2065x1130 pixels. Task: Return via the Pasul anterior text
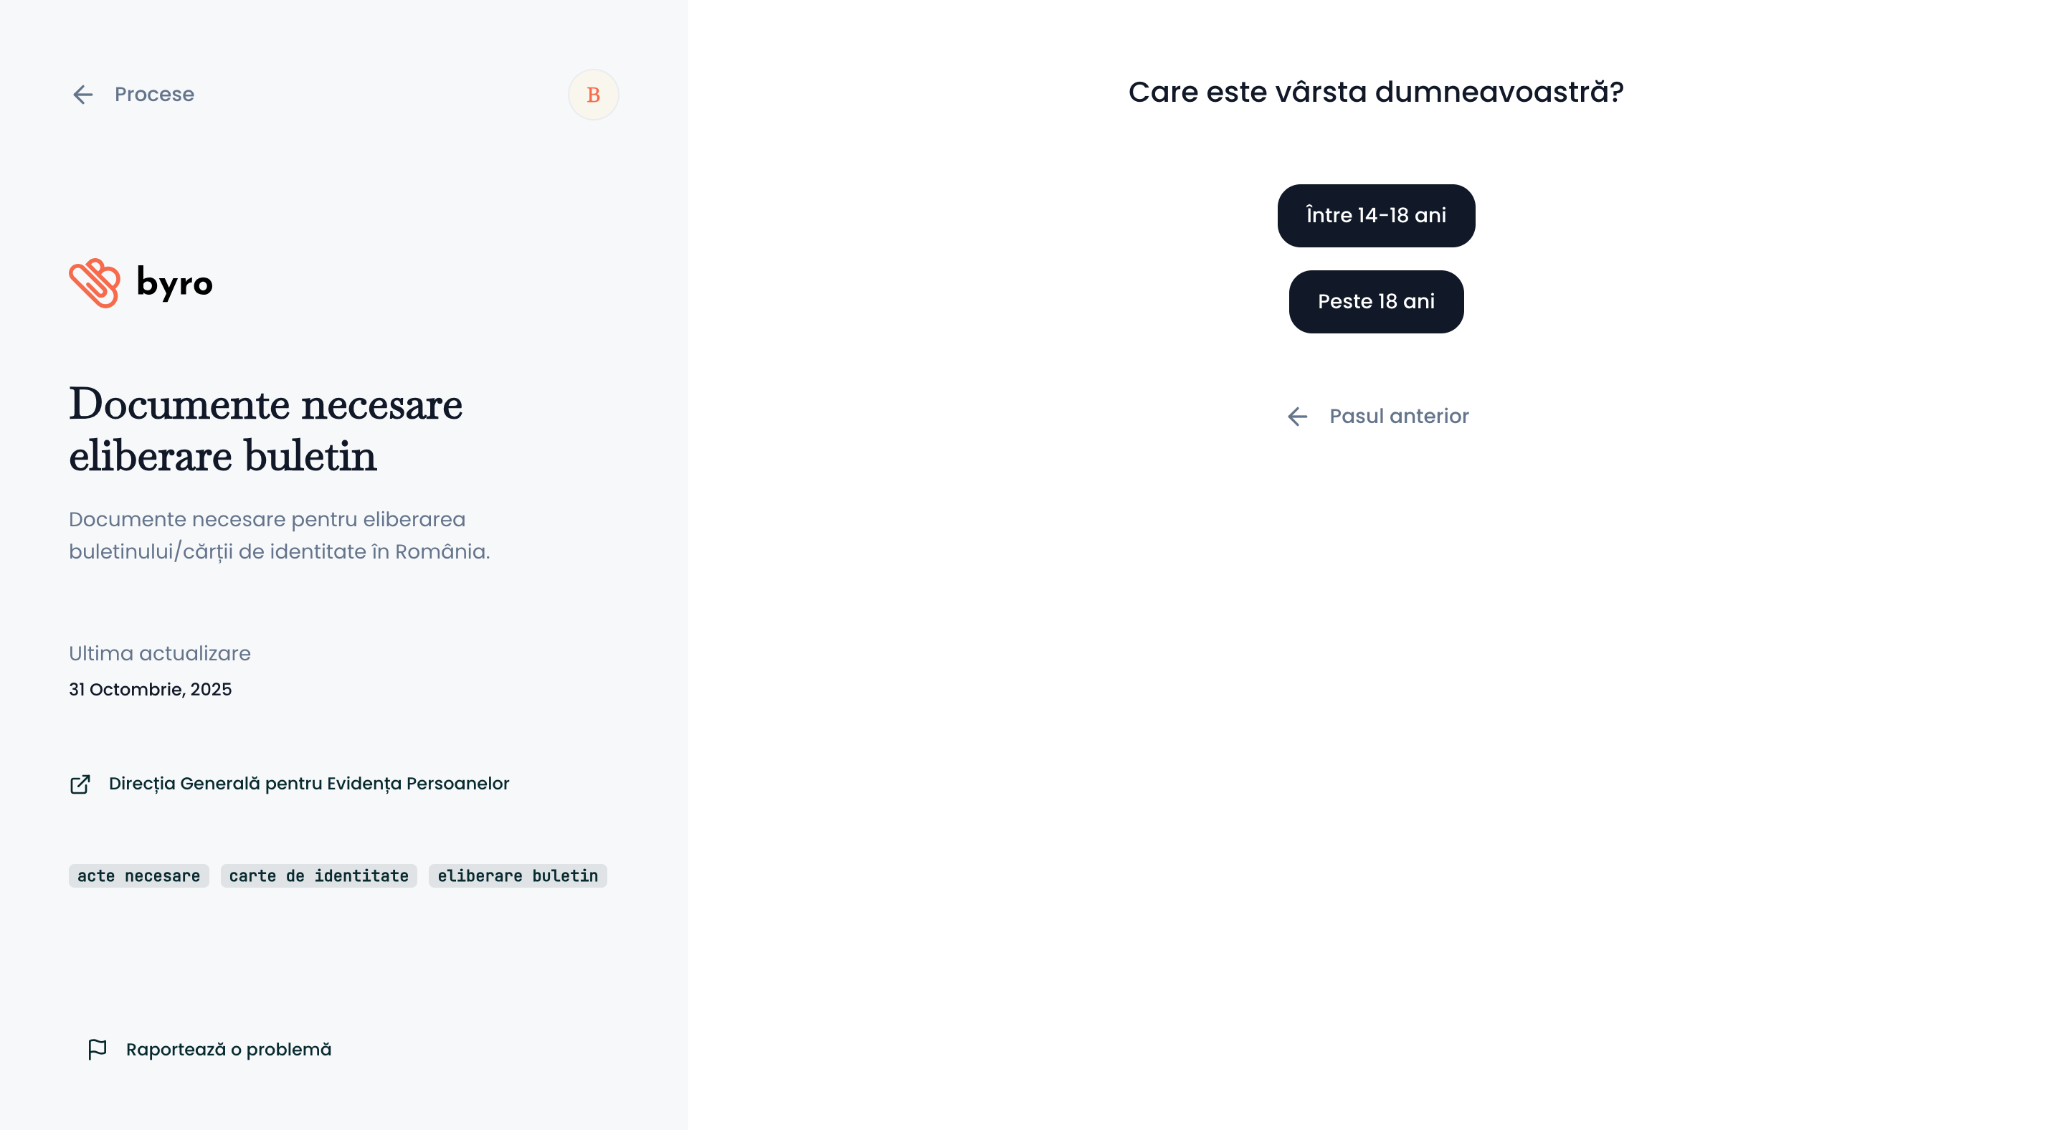pyautogui.click(x=1399, y=417)
